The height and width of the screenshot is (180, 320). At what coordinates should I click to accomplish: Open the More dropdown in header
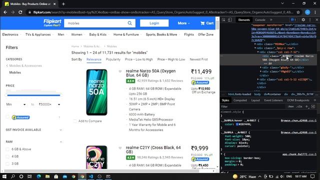[183, 23]
